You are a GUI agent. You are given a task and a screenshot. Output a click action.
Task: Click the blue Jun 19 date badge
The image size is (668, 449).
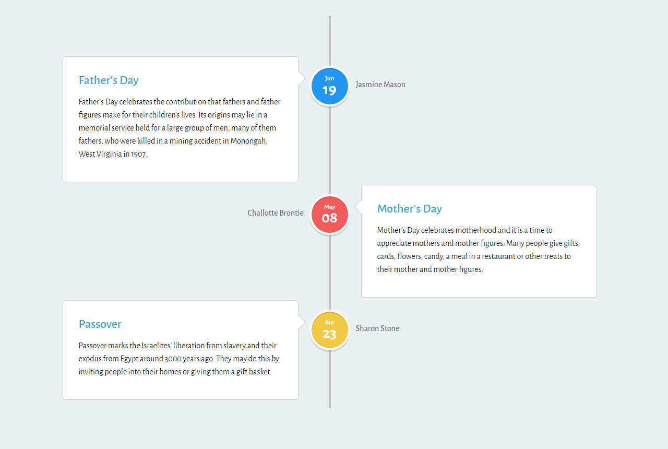point(329,86)
